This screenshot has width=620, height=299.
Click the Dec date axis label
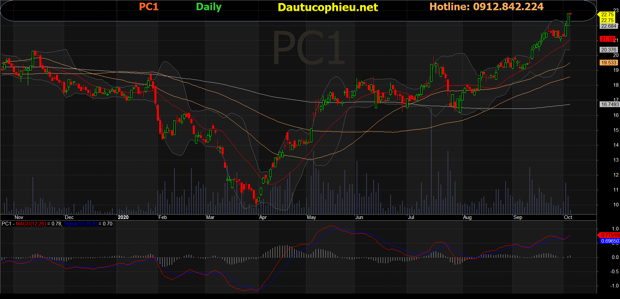tap(69, 217)
